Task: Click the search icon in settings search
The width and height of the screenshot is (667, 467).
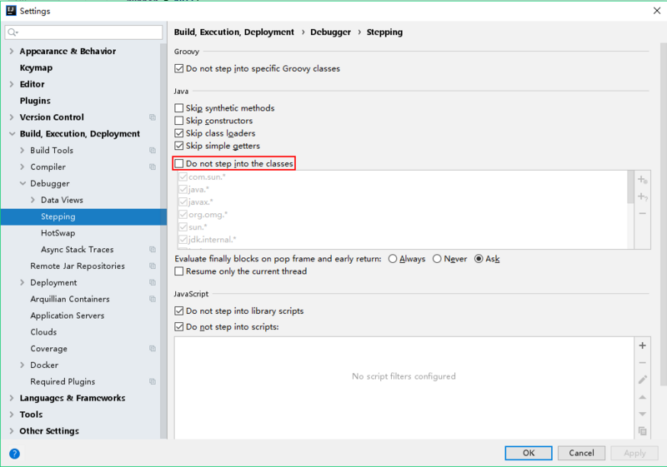Action: pyautogui.click(x=13, y=32)
